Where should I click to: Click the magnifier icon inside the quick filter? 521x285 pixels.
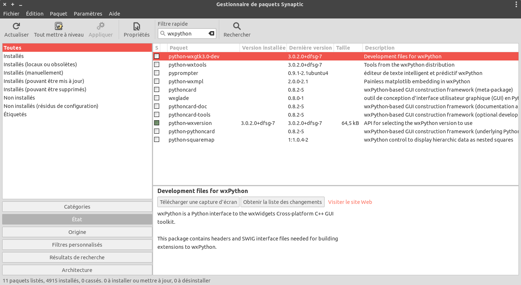pyautogui.click(x=163, y=34)
